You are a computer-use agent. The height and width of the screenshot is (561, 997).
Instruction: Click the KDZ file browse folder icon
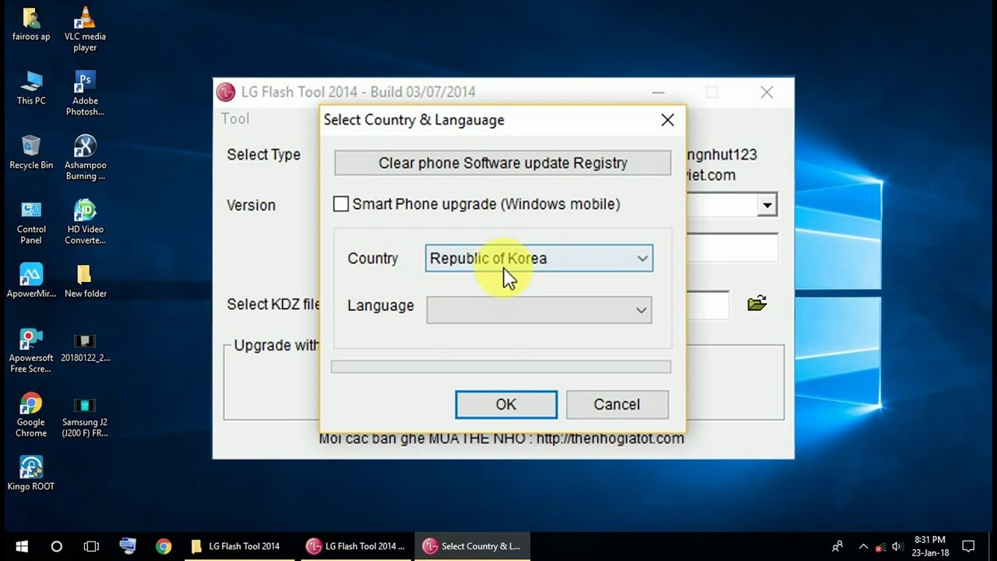pos(757,304)
